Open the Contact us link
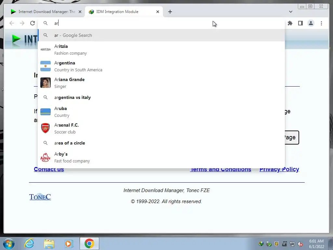333x250 pixels. pyautogui.click(x=49, y=169)
